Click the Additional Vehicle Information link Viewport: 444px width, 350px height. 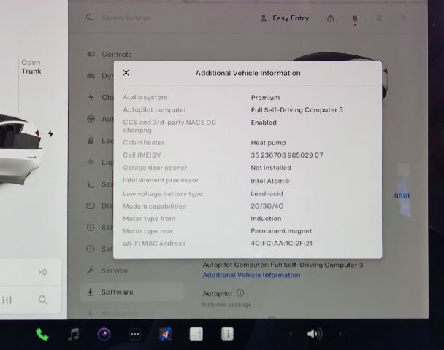(x=251, y=275)
